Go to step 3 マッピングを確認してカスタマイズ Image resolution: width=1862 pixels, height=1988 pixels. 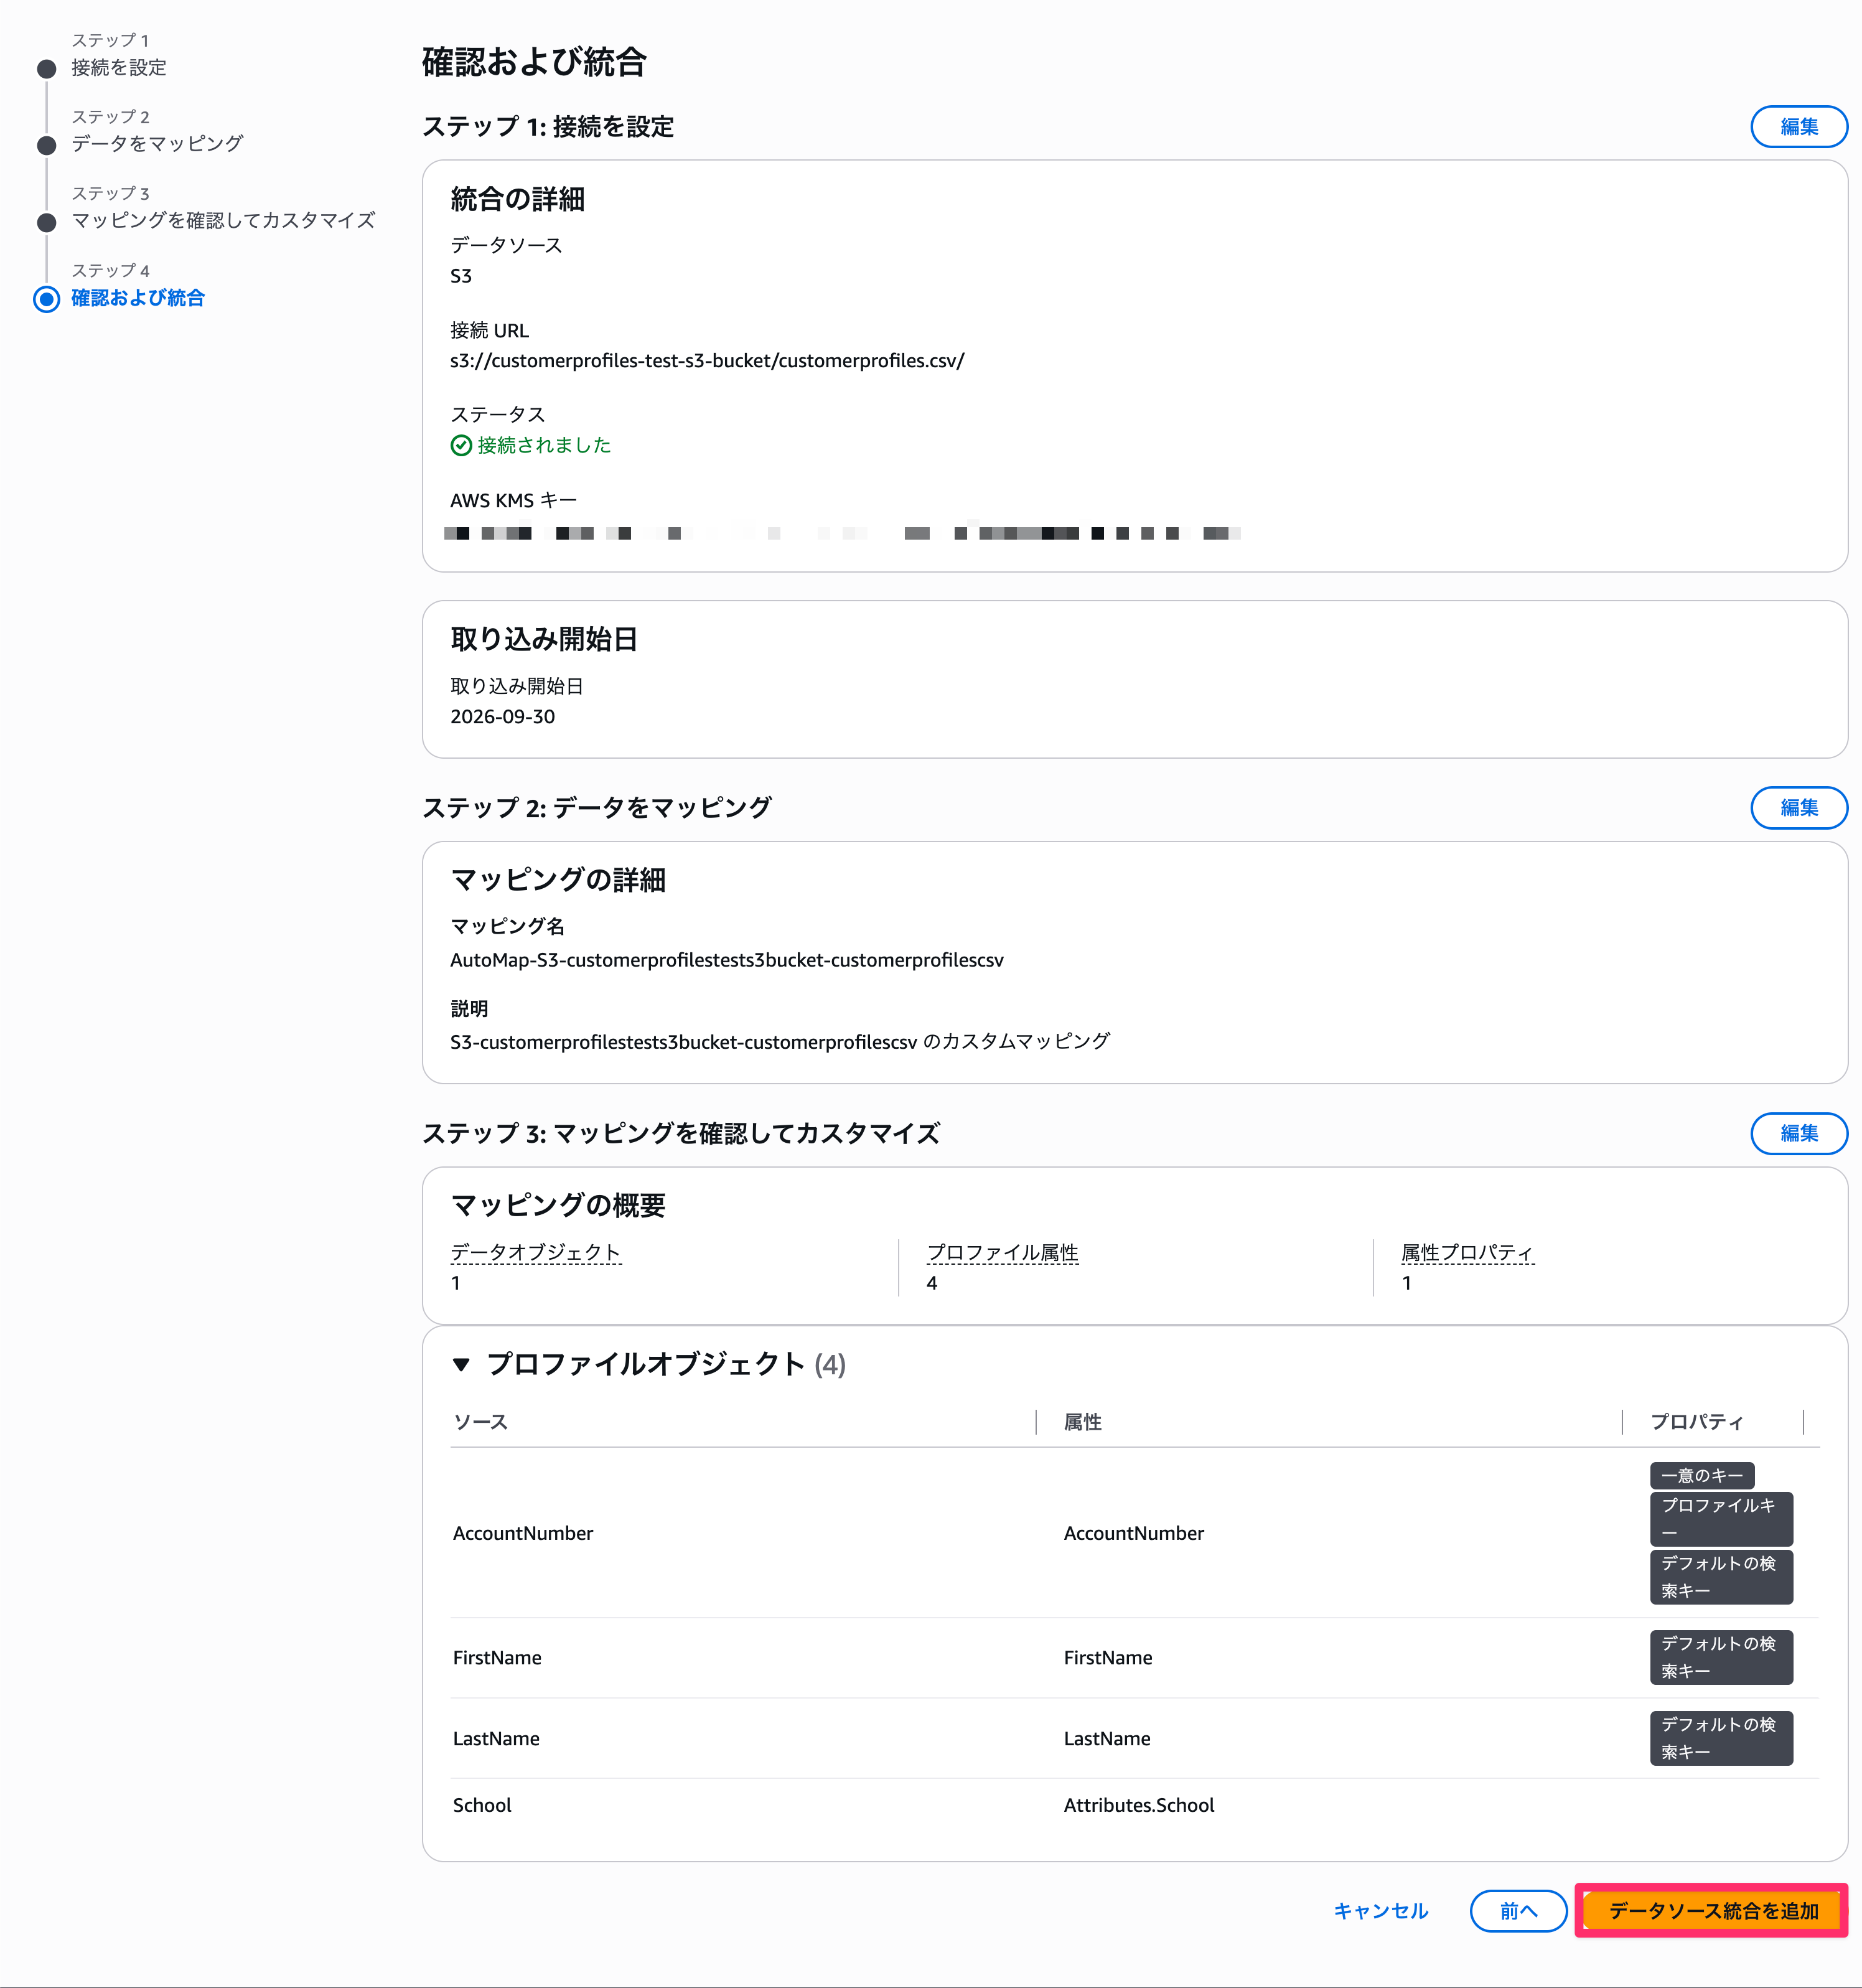coord(223,220)
